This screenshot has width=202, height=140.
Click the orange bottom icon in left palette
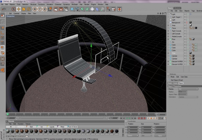(3, 70)
